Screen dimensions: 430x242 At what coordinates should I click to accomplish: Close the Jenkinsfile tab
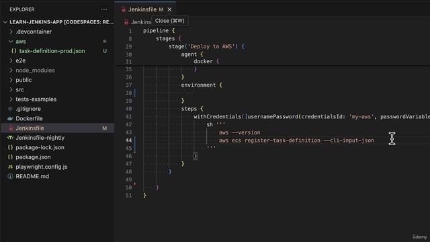169,9
